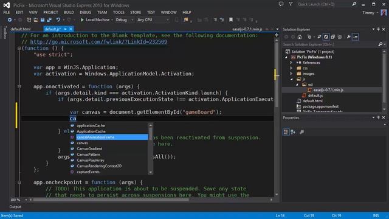This screenshot has height=219, width=389.
Task: Click the notifications filter flag icon
Action: tap(291, 4)
